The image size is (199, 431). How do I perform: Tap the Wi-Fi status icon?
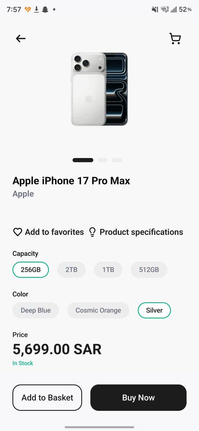point(165,10)
